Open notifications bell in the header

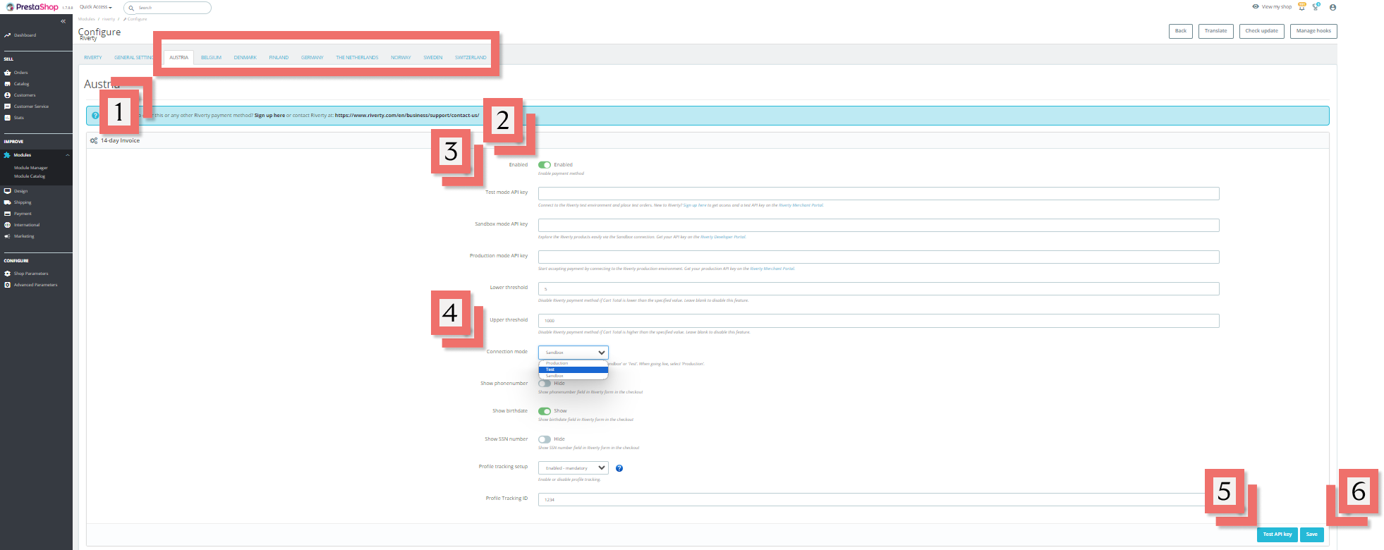pyautogui.click(x=1316, y=7)
